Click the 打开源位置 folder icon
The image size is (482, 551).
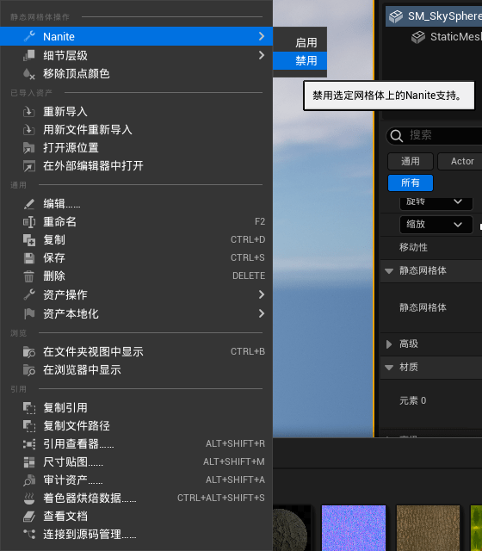(x=29, y=148)
